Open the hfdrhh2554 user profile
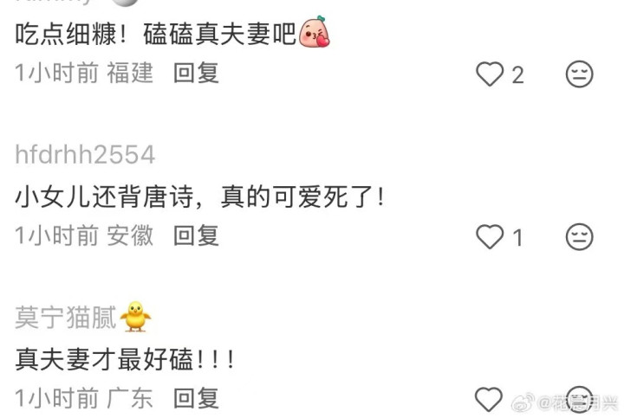Viewport: 624px width, 418px height. coord(85,155)
